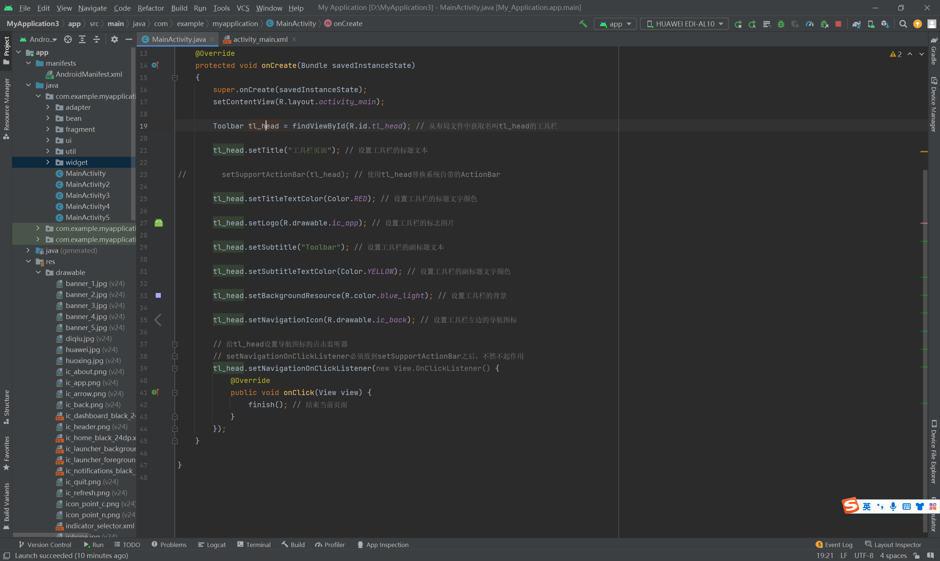940x561 pixels.
Task: Click the Select Opened File target icon
Action: (68, 39)
